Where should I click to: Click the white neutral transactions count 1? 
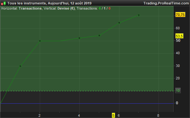[105, 8]
